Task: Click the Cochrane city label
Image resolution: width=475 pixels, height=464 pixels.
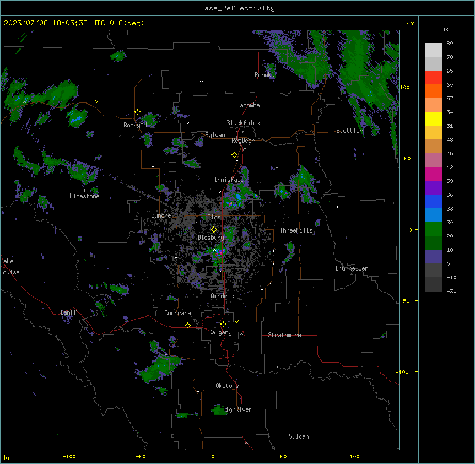Action: 177,313
